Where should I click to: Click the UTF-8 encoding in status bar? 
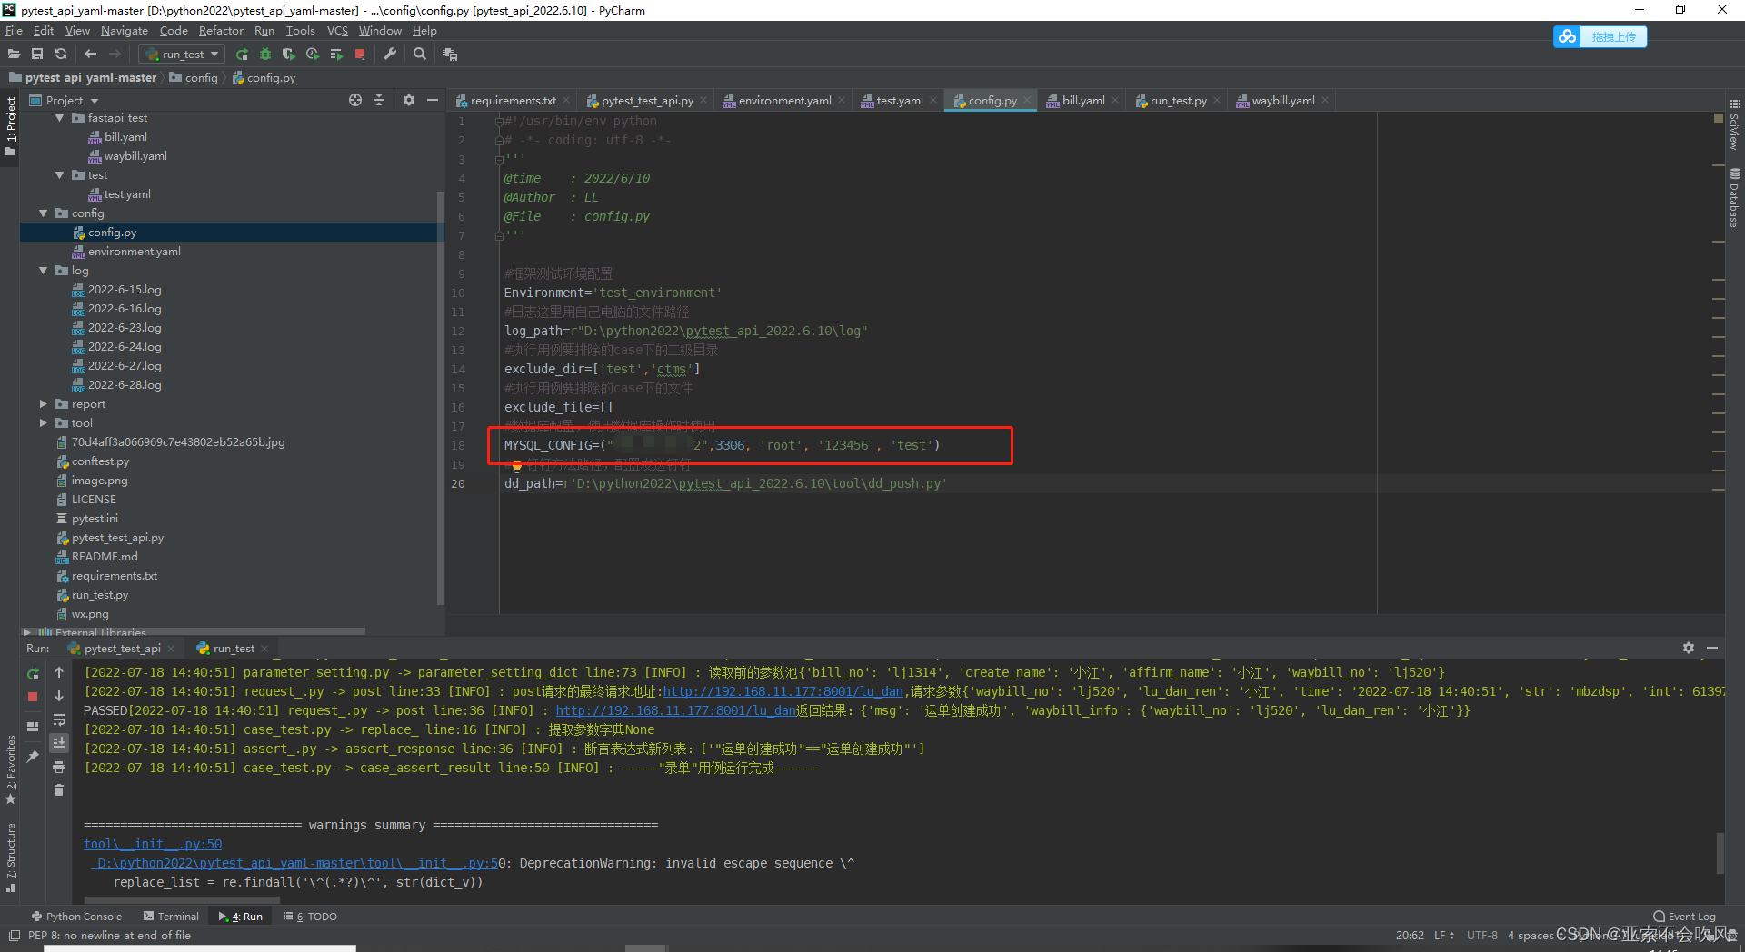(x=1481, y=935)
